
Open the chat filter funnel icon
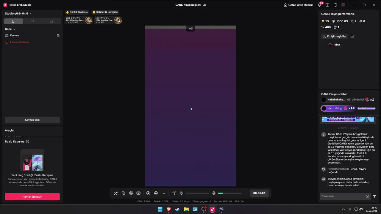point(374,196)
